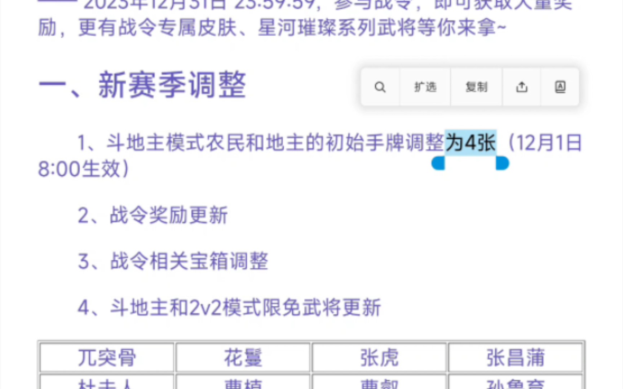623x389 pixels.
Task: Tap table cell 花鬘
Action: pyautogui.click(x=243, y=358)
